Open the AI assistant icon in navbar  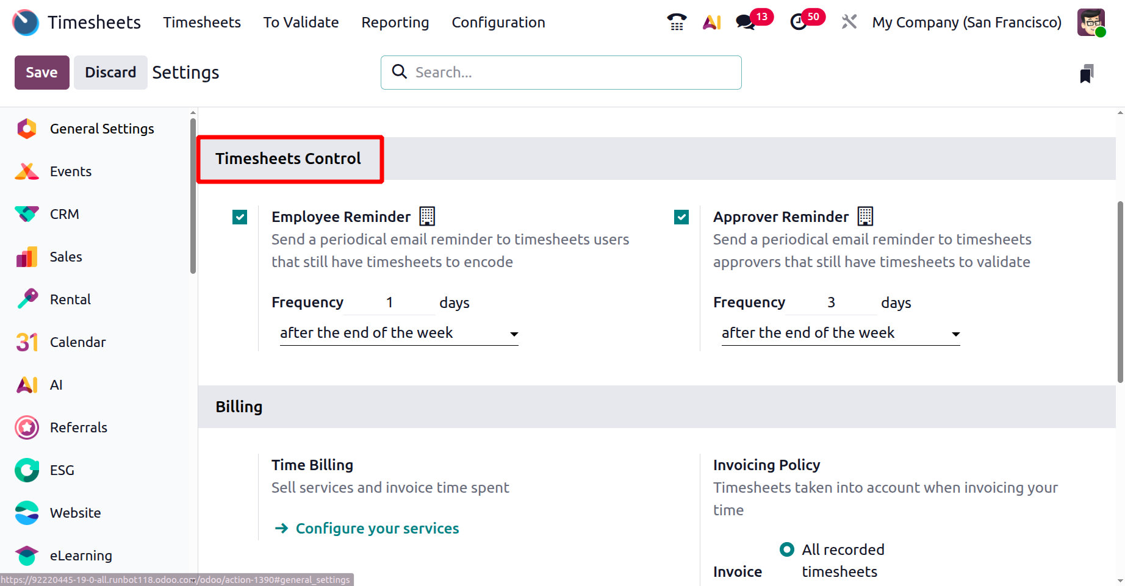(x=711, y=23)
